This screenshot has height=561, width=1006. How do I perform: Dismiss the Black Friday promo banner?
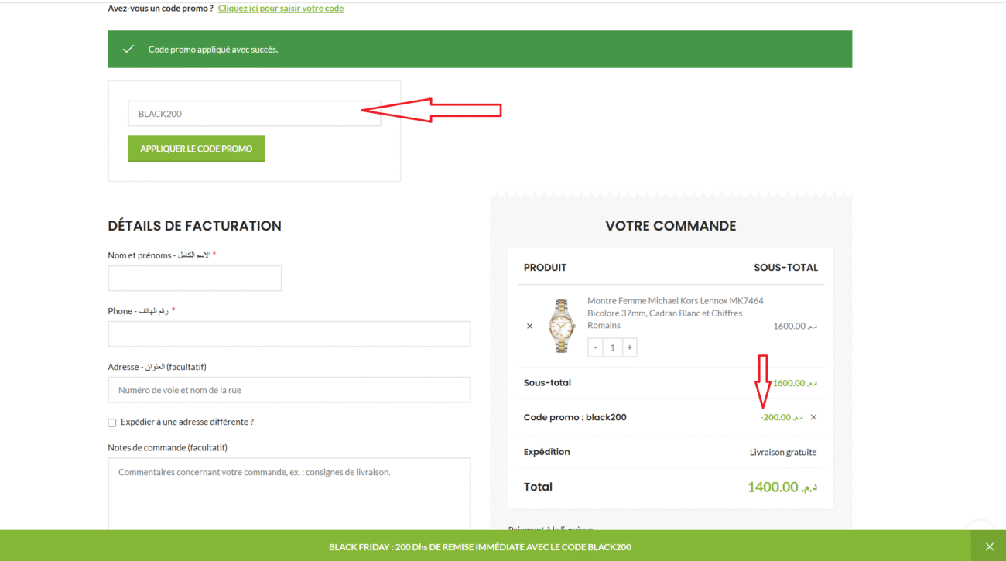point(989,546)
